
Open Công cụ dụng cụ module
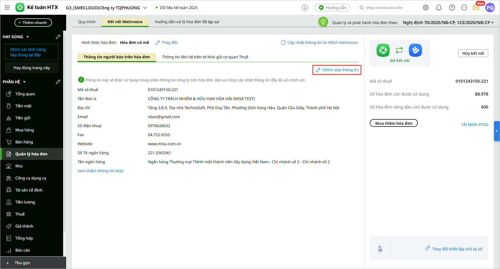coord(32,178)
